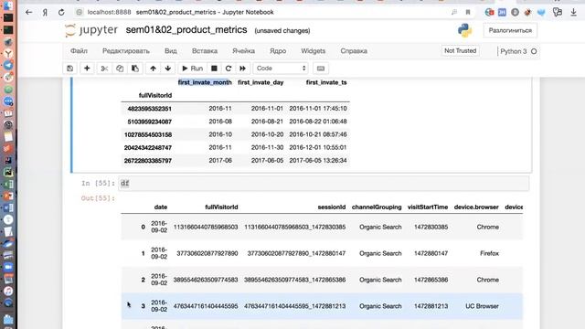Click device.browser column header
585x329 pixels.
[x=476, y=207]
